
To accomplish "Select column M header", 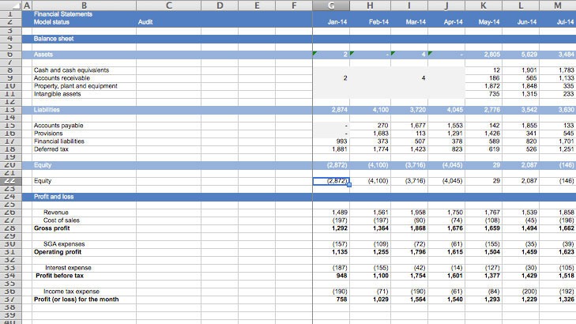I will click(x=558, y=6).
